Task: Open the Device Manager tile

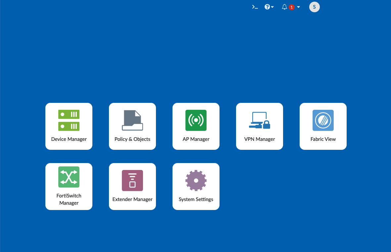Action: [69, 126]
